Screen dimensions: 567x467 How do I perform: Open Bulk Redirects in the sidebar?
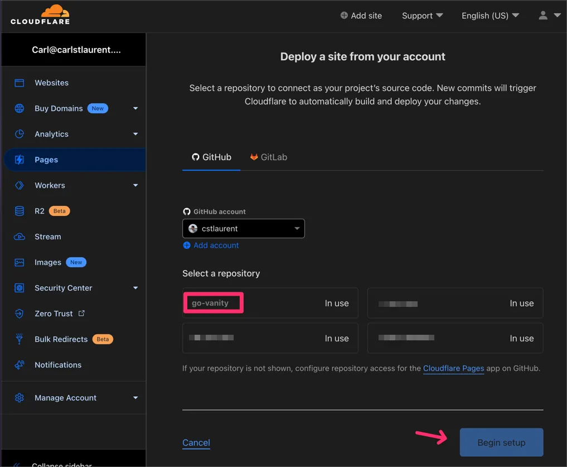click(61, 339)
